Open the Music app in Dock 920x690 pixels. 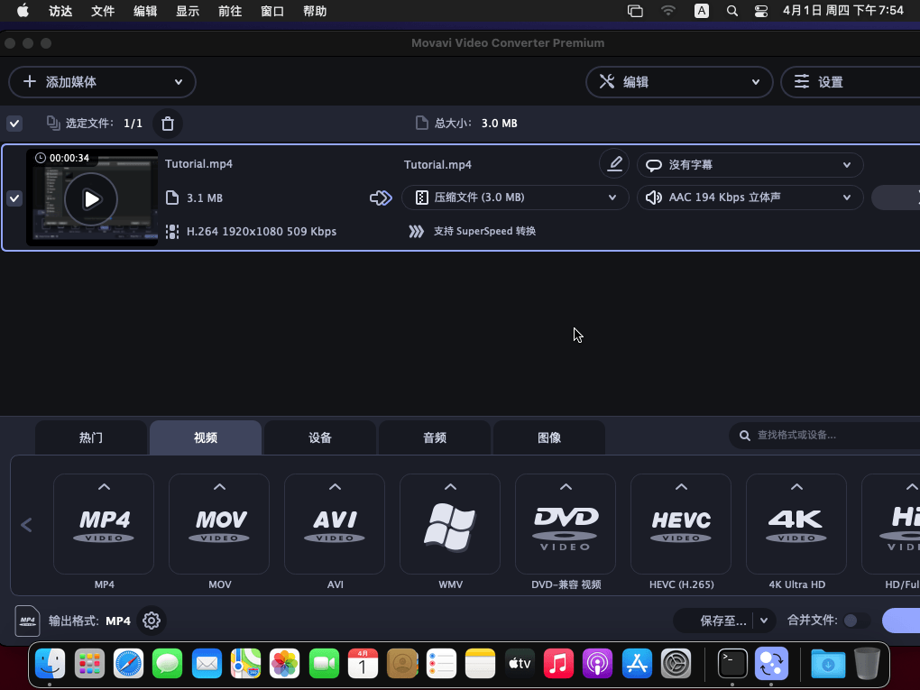pos(558,664)
